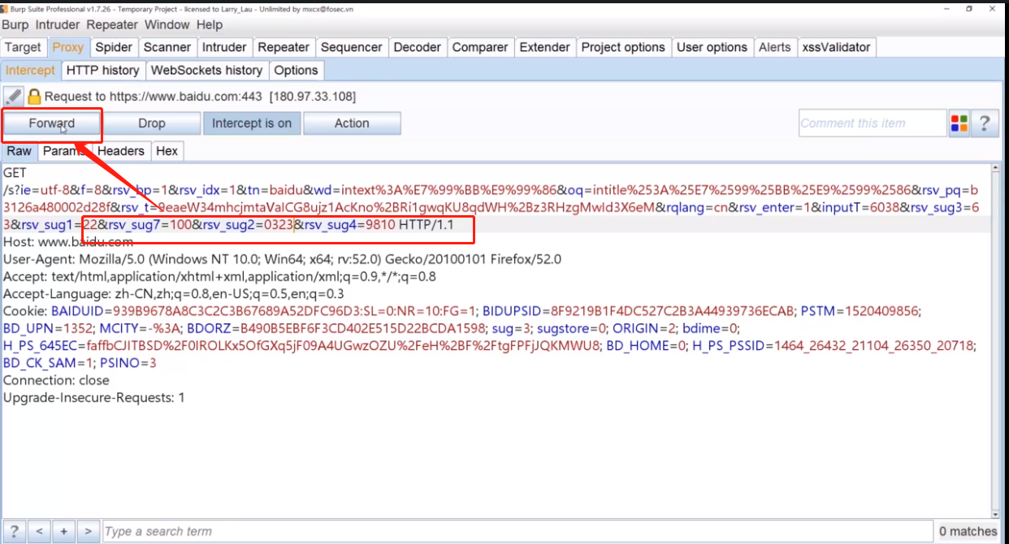Select the Proxy tab
The width and height of the screenshot is (1009, 544).
pyautogui.click(x=68, y=47)
